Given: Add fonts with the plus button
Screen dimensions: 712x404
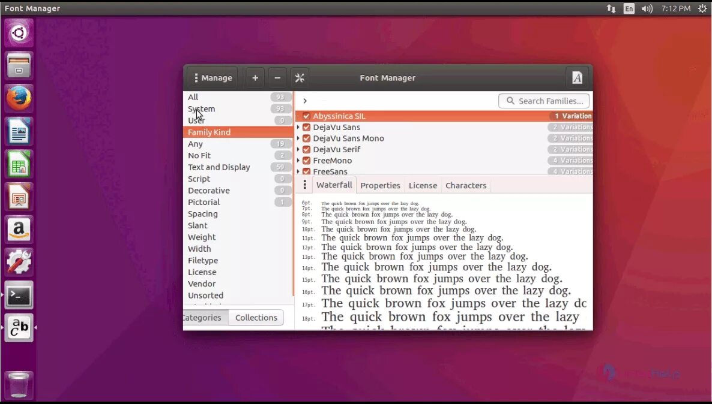Looking at the screenshot, I should click(255, 78).
